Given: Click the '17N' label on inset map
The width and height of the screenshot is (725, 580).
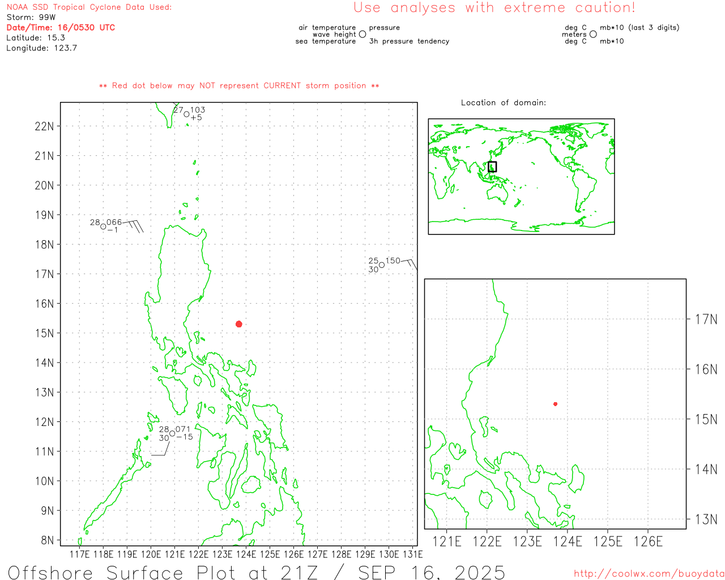Looking at the screenshot, I should pyautogui.click(x=706, y=319).
